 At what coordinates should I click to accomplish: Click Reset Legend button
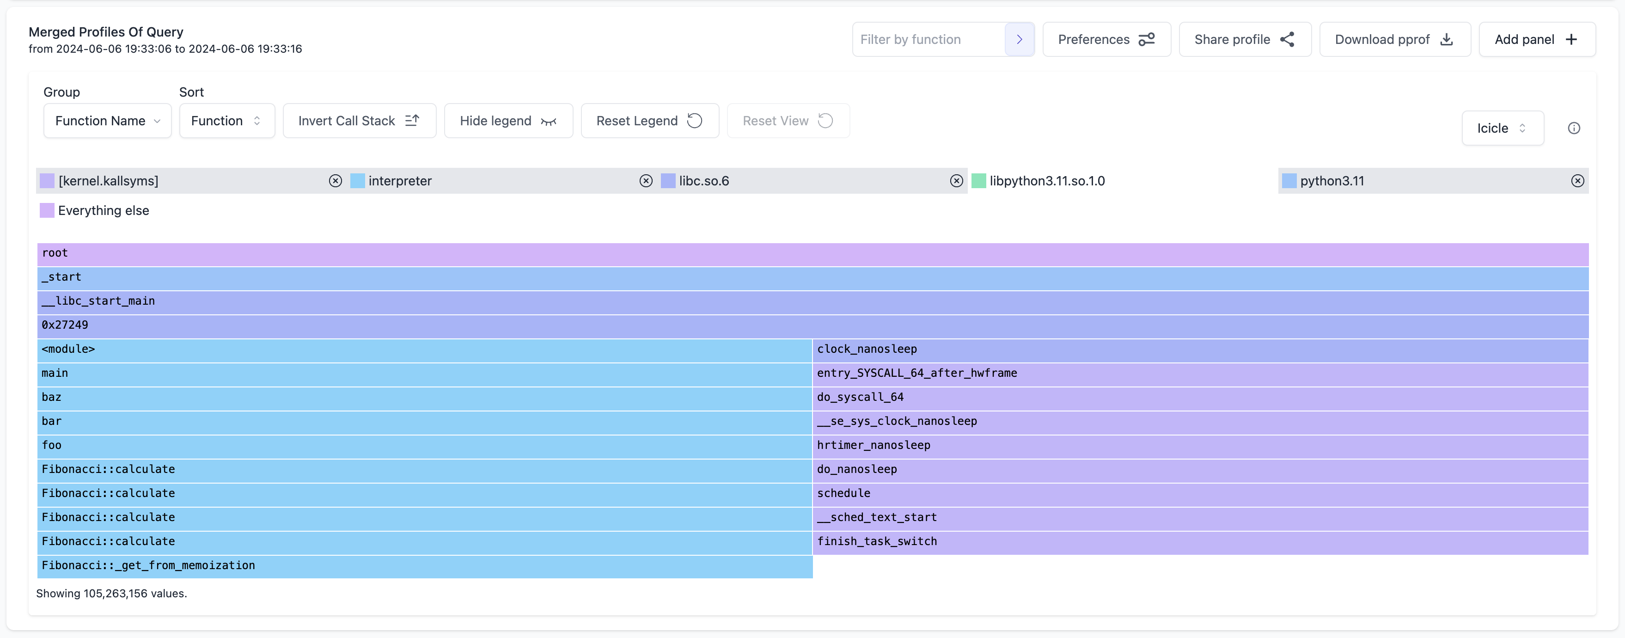(649, 121)
